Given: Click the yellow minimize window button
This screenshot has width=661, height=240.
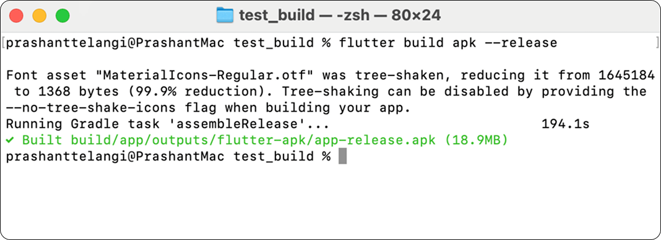Looking at the screenshot, I should click(39, 16).
